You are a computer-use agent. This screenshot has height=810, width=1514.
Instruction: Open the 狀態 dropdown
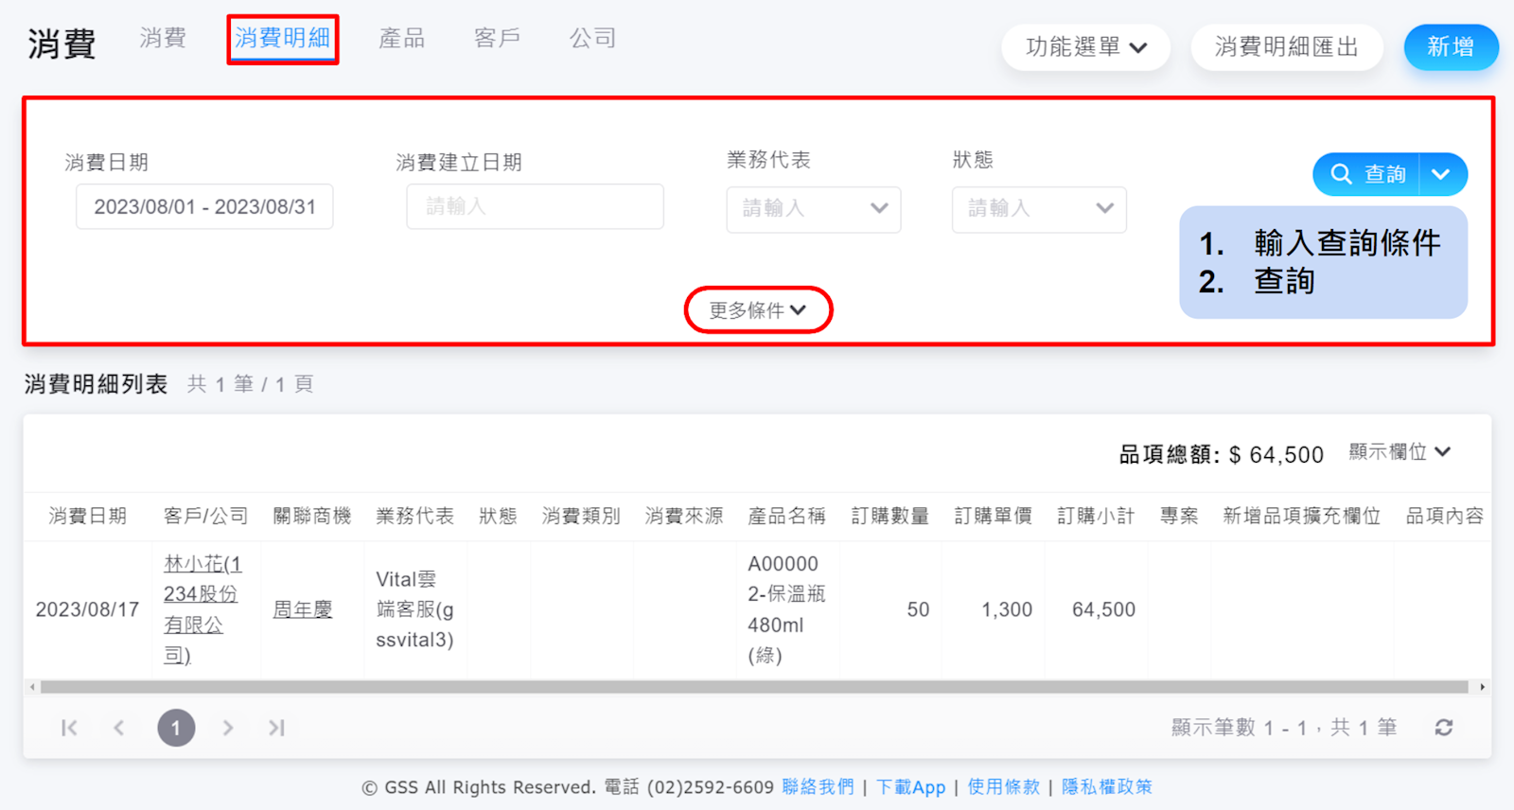point(1038,209)
